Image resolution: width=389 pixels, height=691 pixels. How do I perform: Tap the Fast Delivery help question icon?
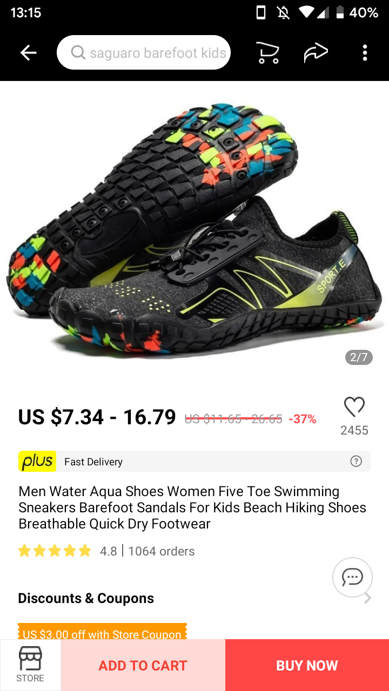pos(356,461)
